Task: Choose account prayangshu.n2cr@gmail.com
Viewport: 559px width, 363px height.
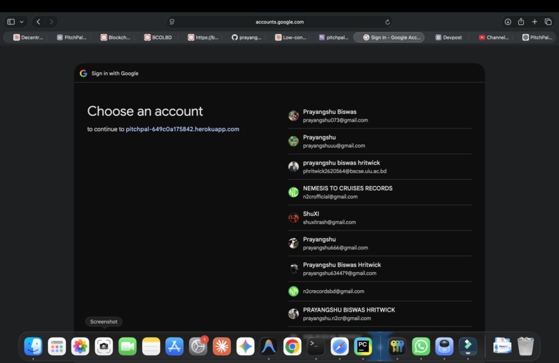Action: pyautogui.click(x=379, y=314)
